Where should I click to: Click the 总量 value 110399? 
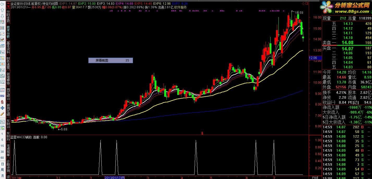point(365,18)
